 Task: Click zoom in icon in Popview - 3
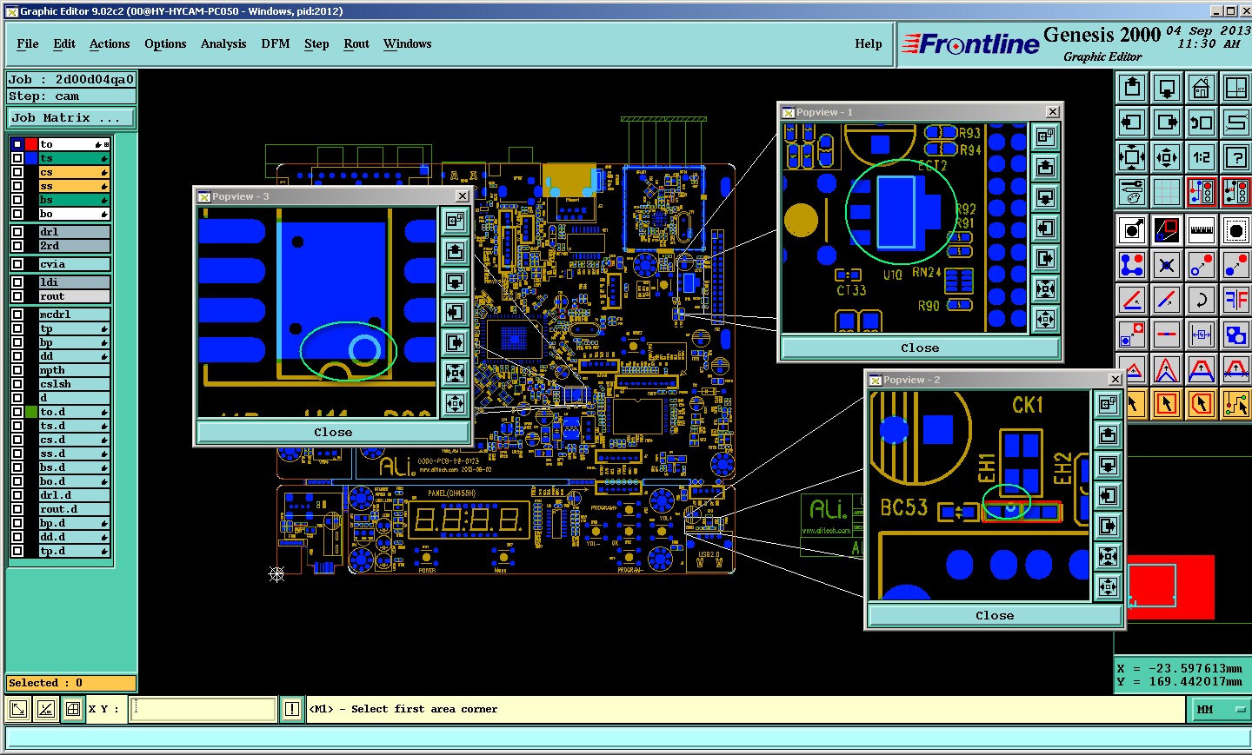(x=455, y=373)
